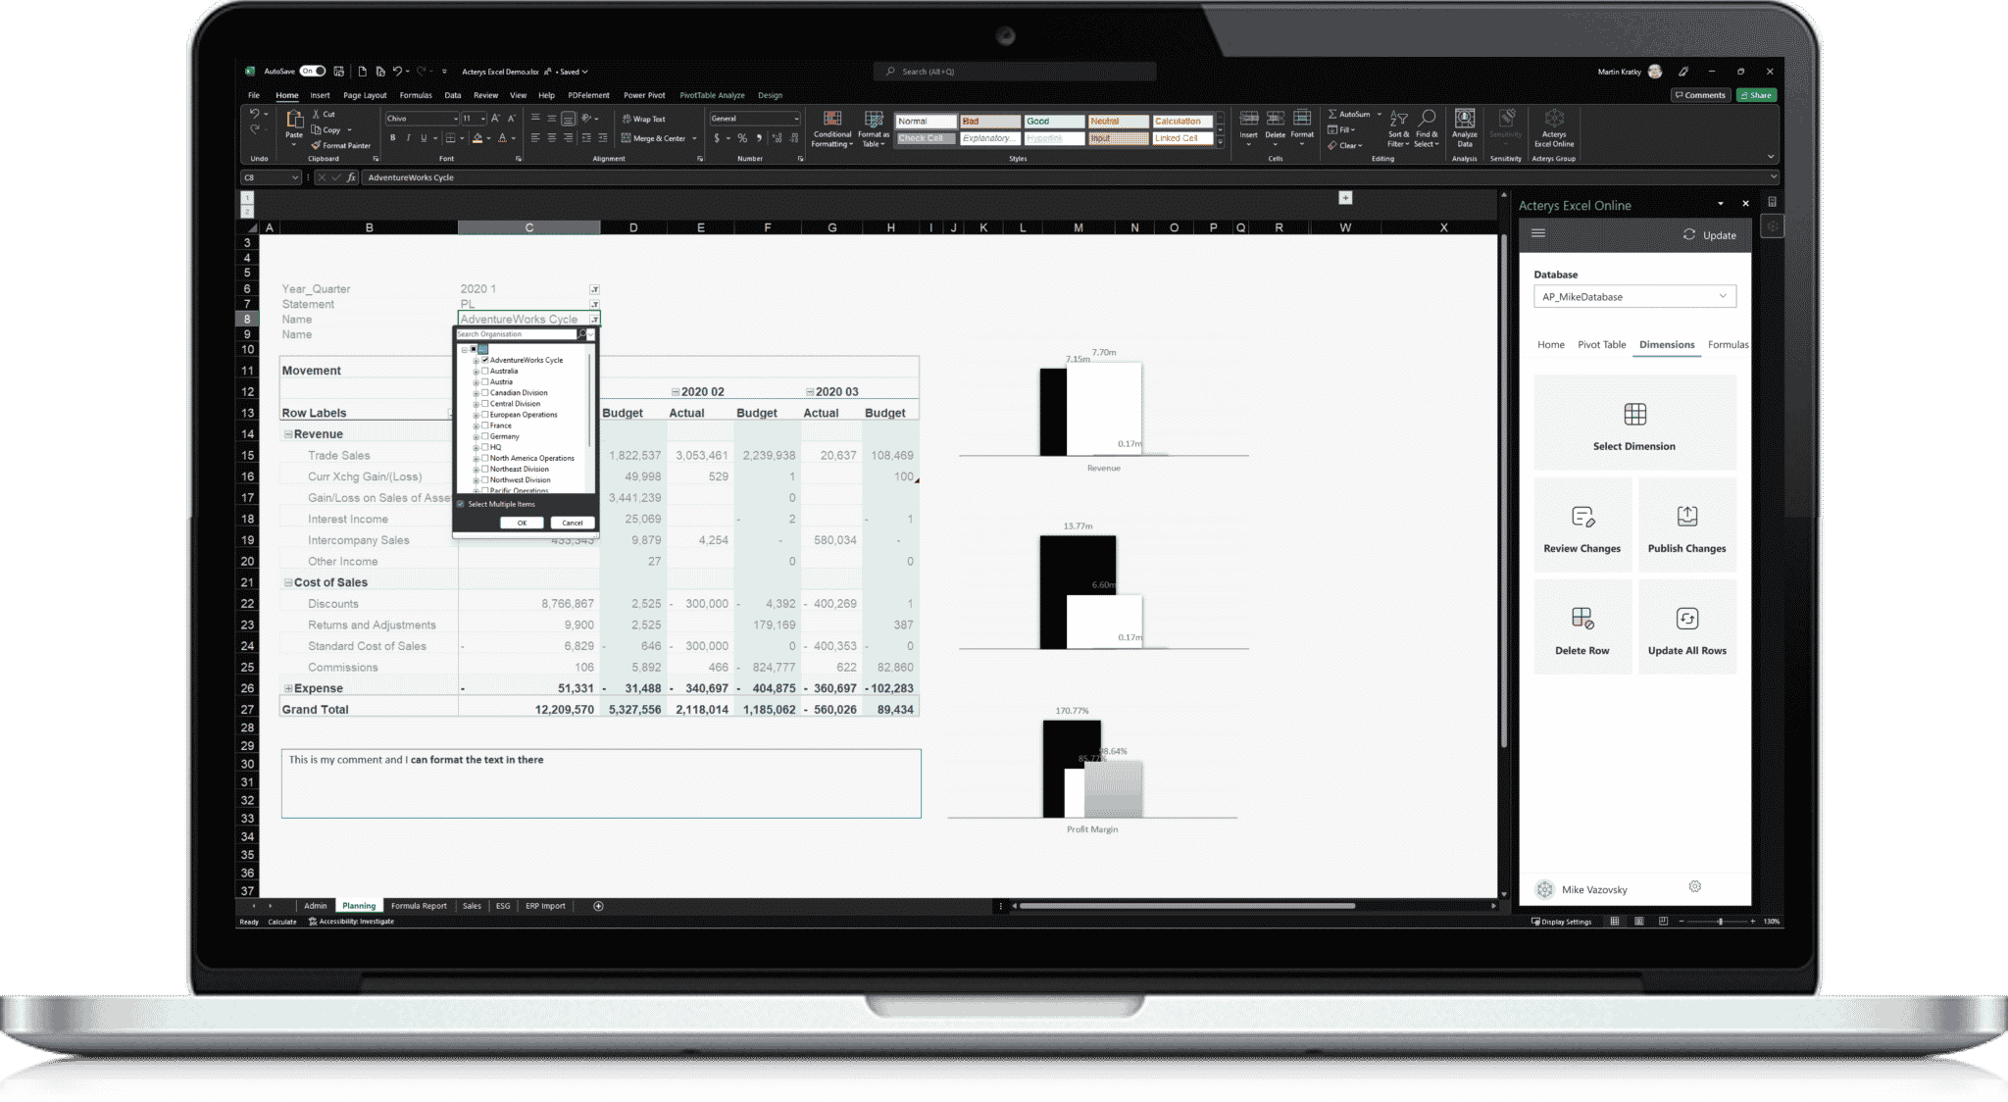Toggle Bold formatting in Font group
The width and height of the screenshot is (2008, 1102).
[392, 138]
